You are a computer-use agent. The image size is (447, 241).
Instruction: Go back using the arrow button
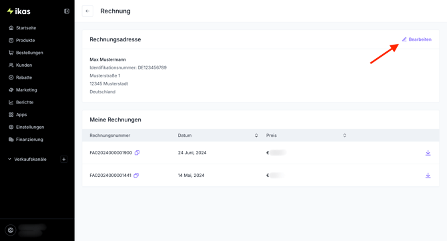click(87, 11)
